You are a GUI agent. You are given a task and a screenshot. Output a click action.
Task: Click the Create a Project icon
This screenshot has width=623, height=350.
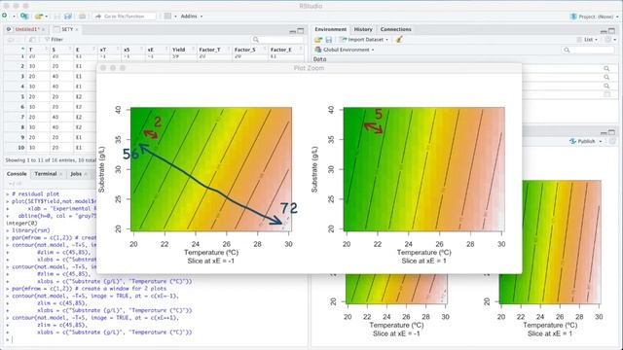click(24, 16)
